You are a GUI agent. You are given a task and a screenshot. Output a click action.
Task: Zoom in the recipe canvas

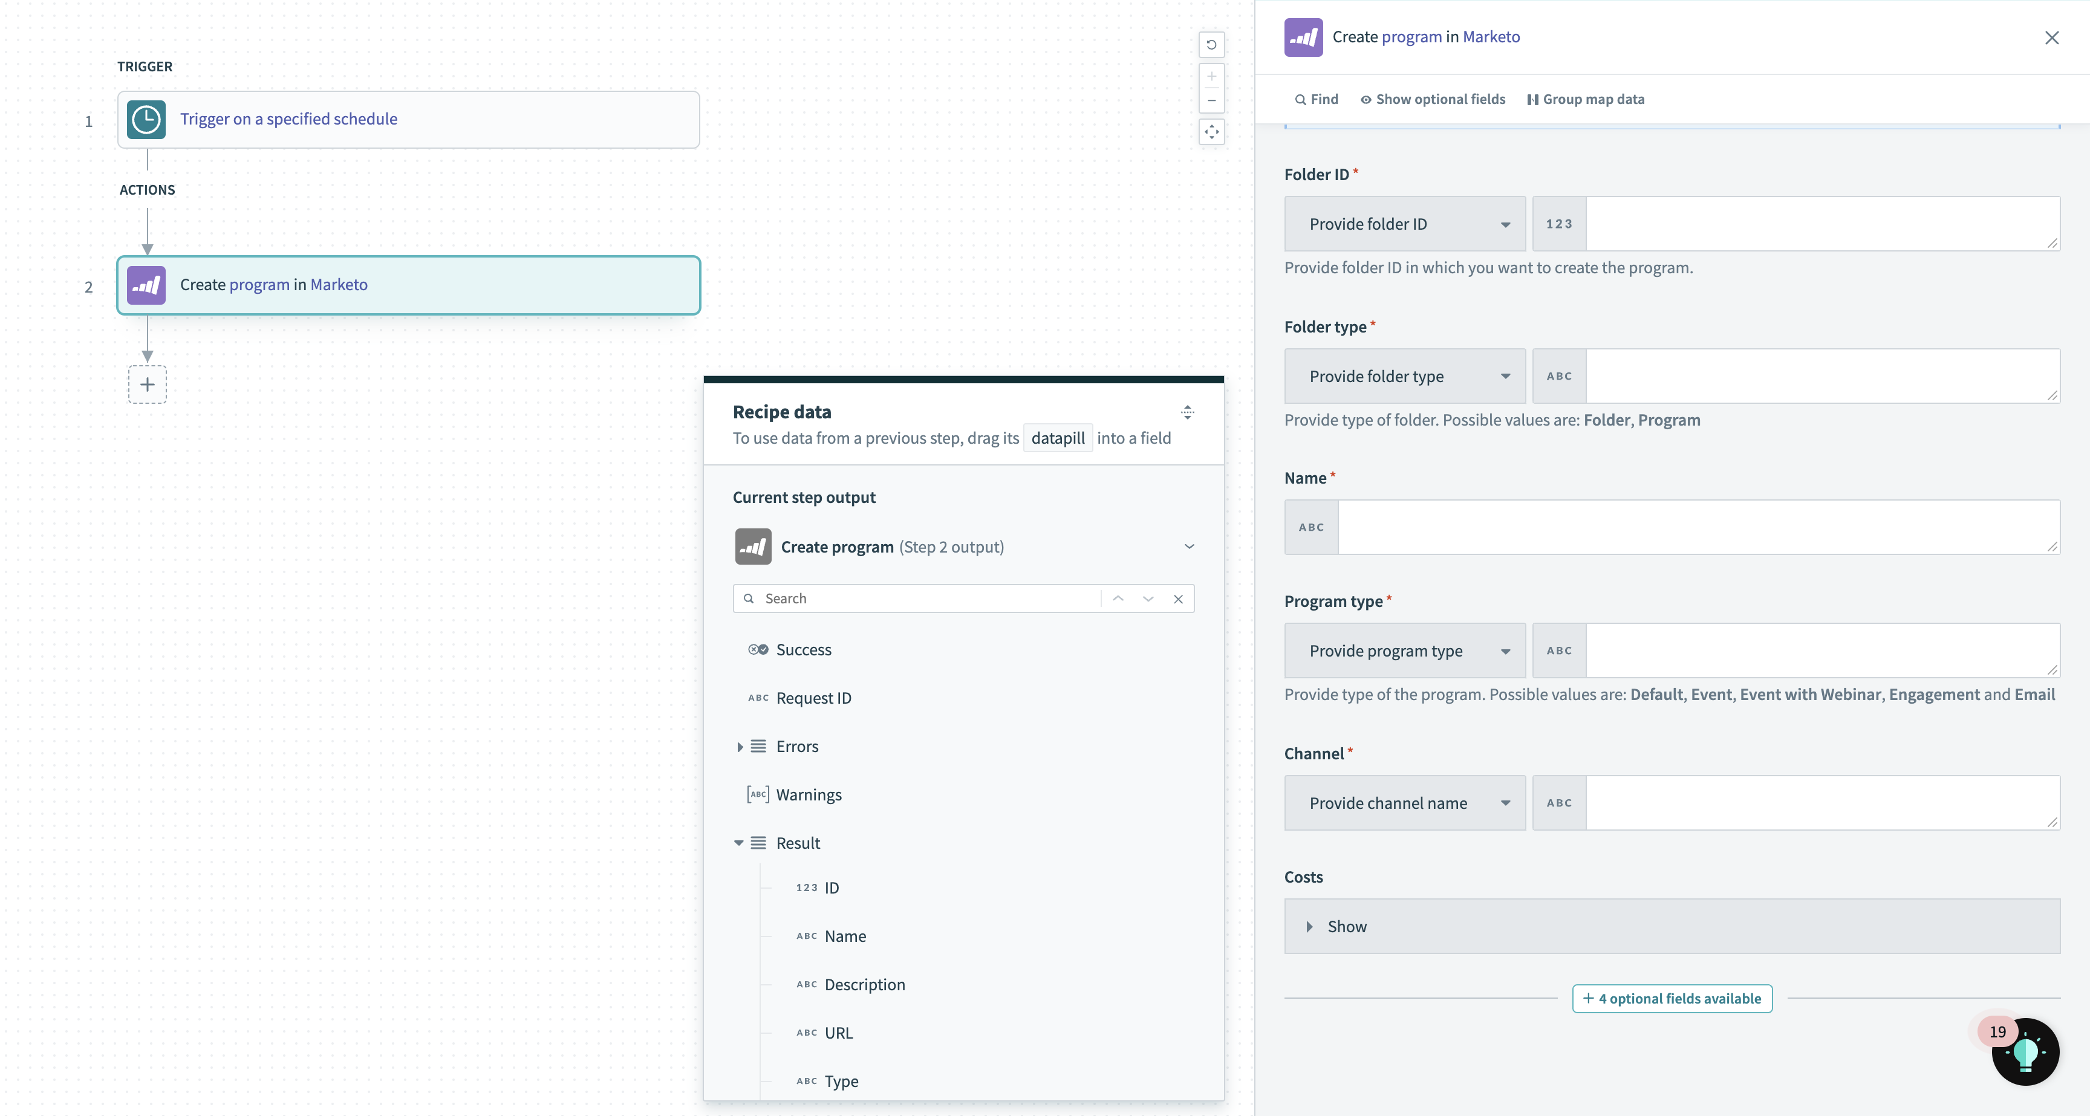[x=1211, y=77]
